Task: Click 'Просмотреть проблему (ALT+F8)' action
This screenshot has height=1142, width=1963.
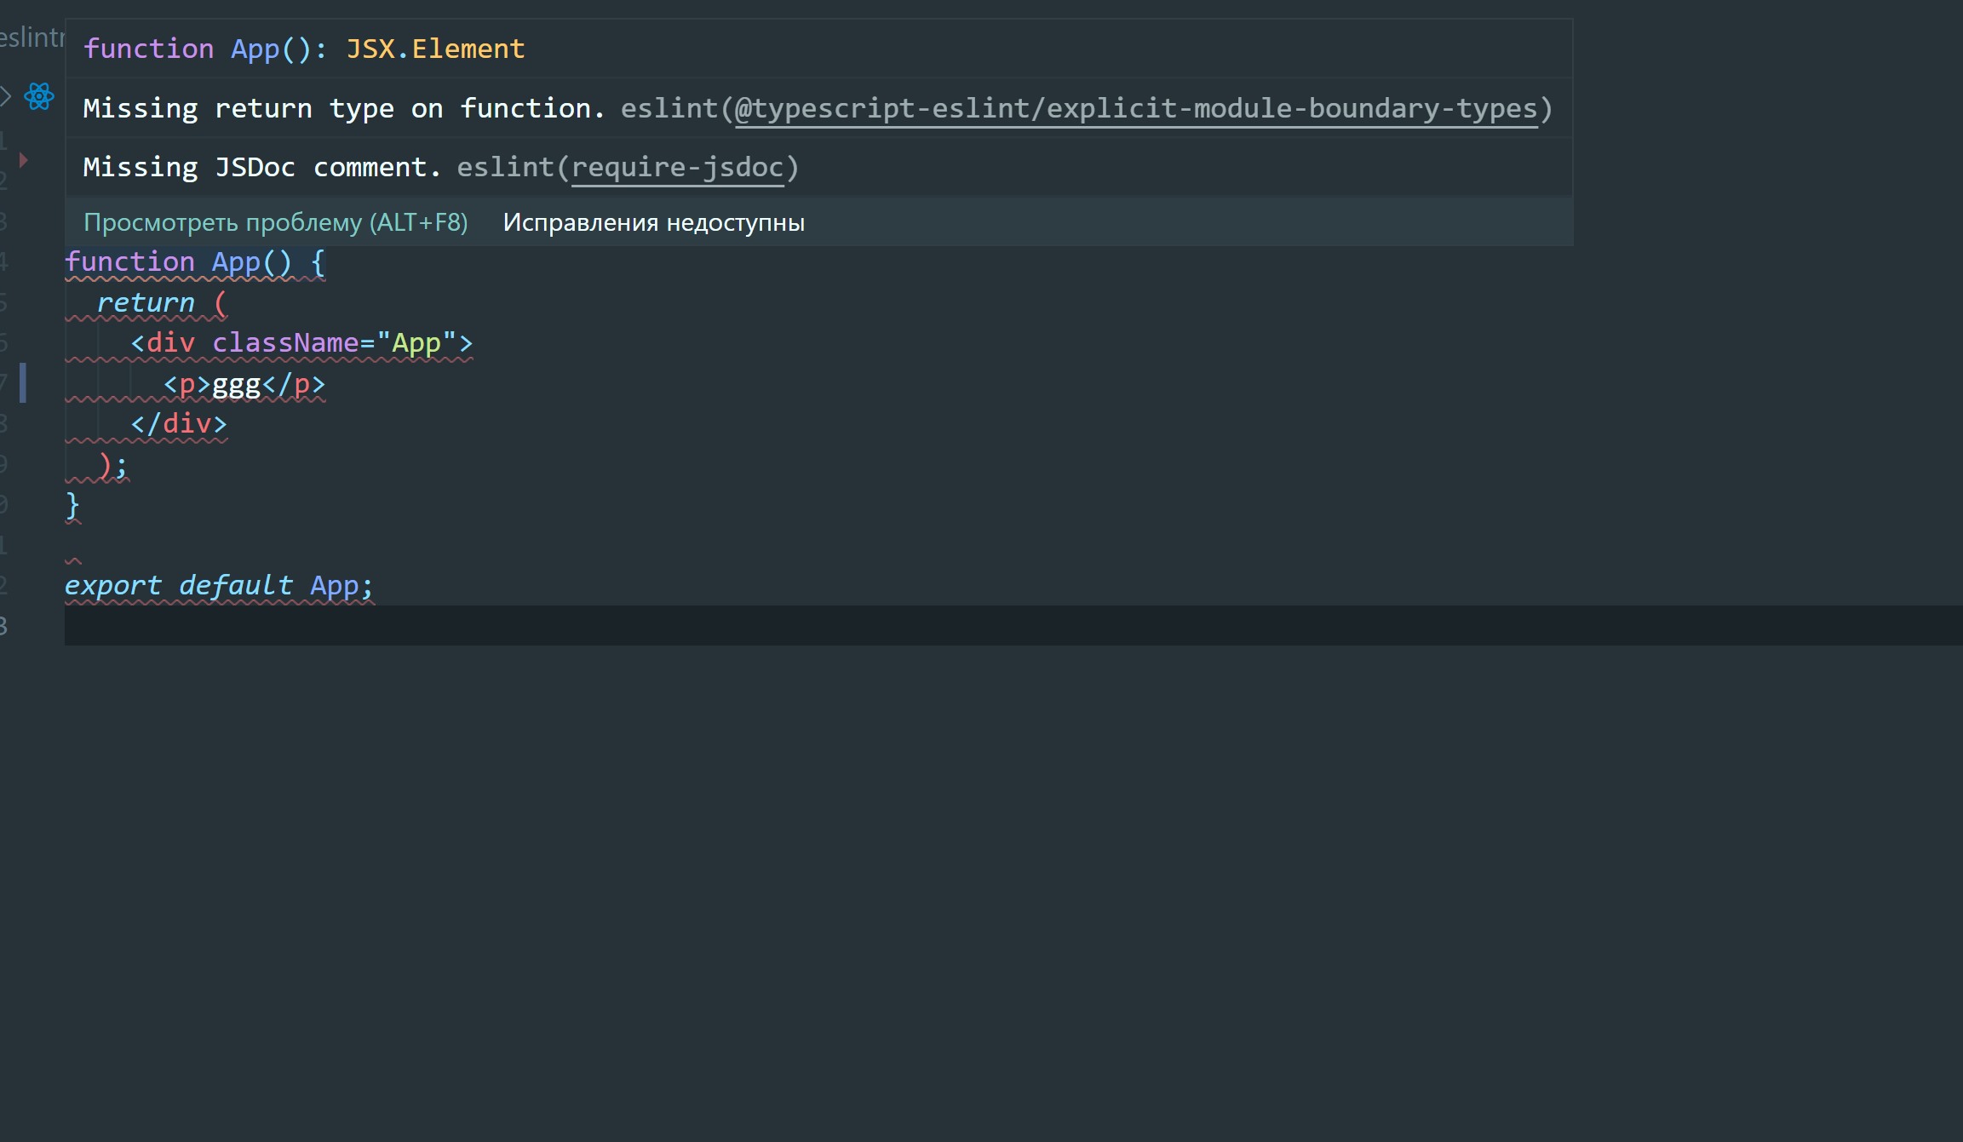Action: coord(275,223)
